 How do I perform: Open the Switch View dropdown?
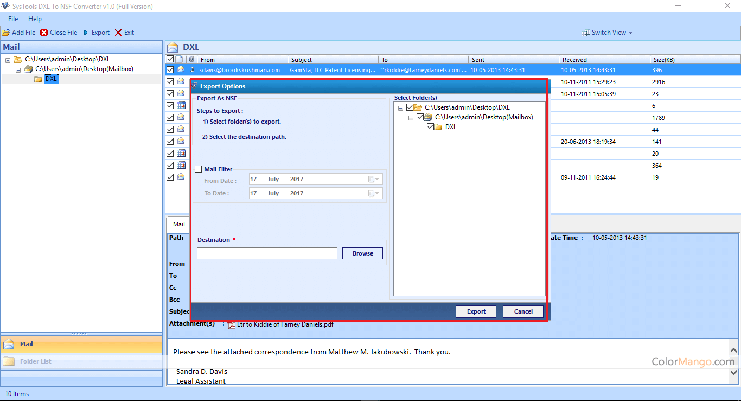608,33
